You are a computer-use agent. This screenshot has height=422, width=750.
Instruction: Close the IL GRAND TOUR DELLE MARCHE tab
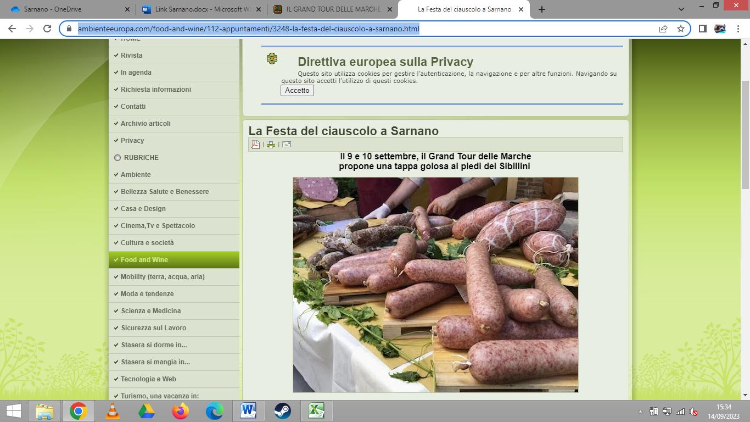390,9
